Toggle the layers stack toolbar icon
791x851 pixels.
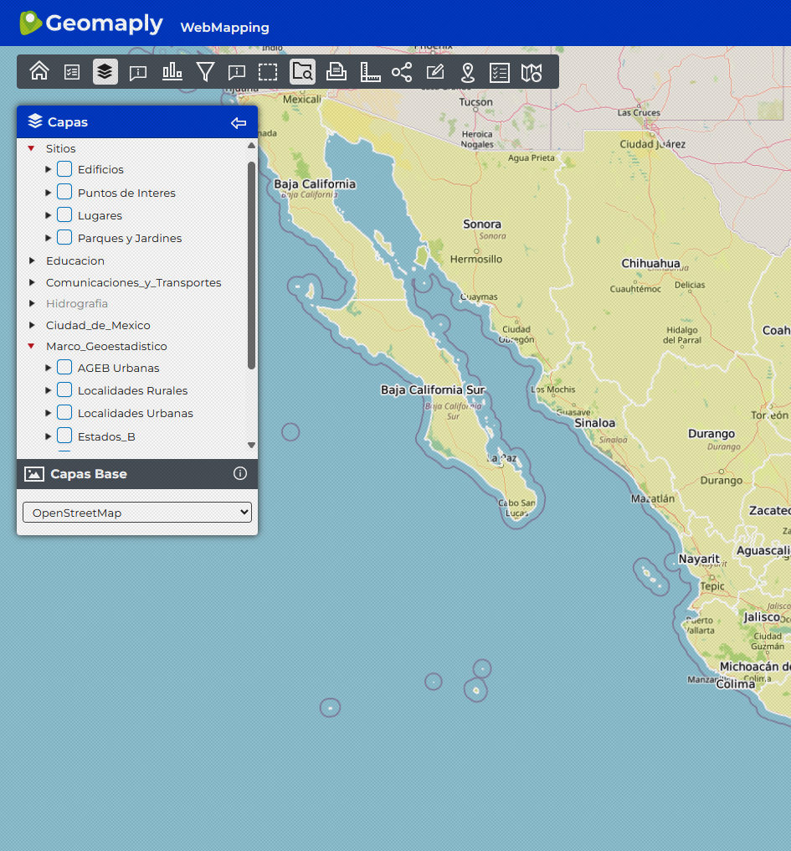[x=105, y=71]
